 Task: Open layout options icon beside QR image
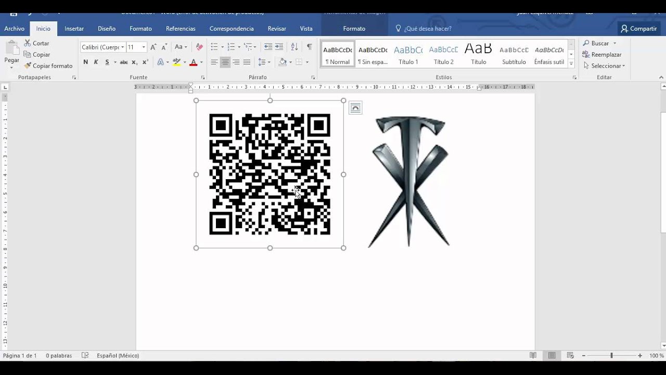coord(355,108)
